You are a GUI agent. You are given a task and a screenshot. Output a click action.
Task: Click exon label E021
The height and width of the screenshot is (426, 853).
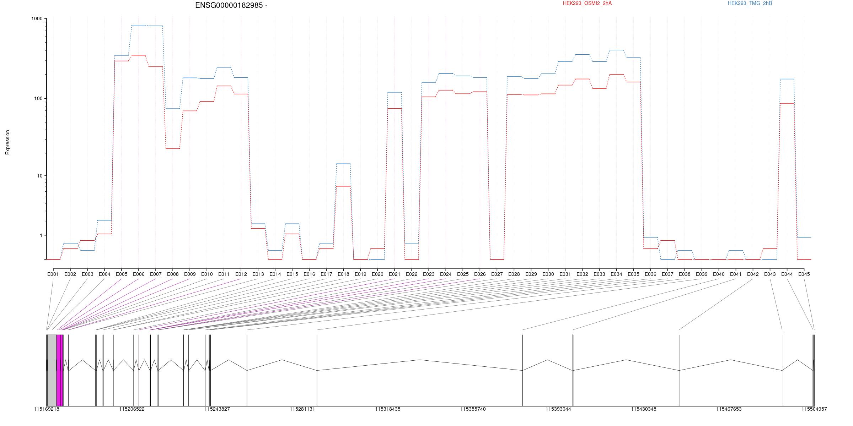(395, 274)
